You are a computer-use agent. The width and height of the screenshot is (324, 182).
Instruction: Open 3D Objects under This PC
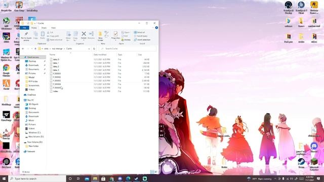click(x=33, y=104)
